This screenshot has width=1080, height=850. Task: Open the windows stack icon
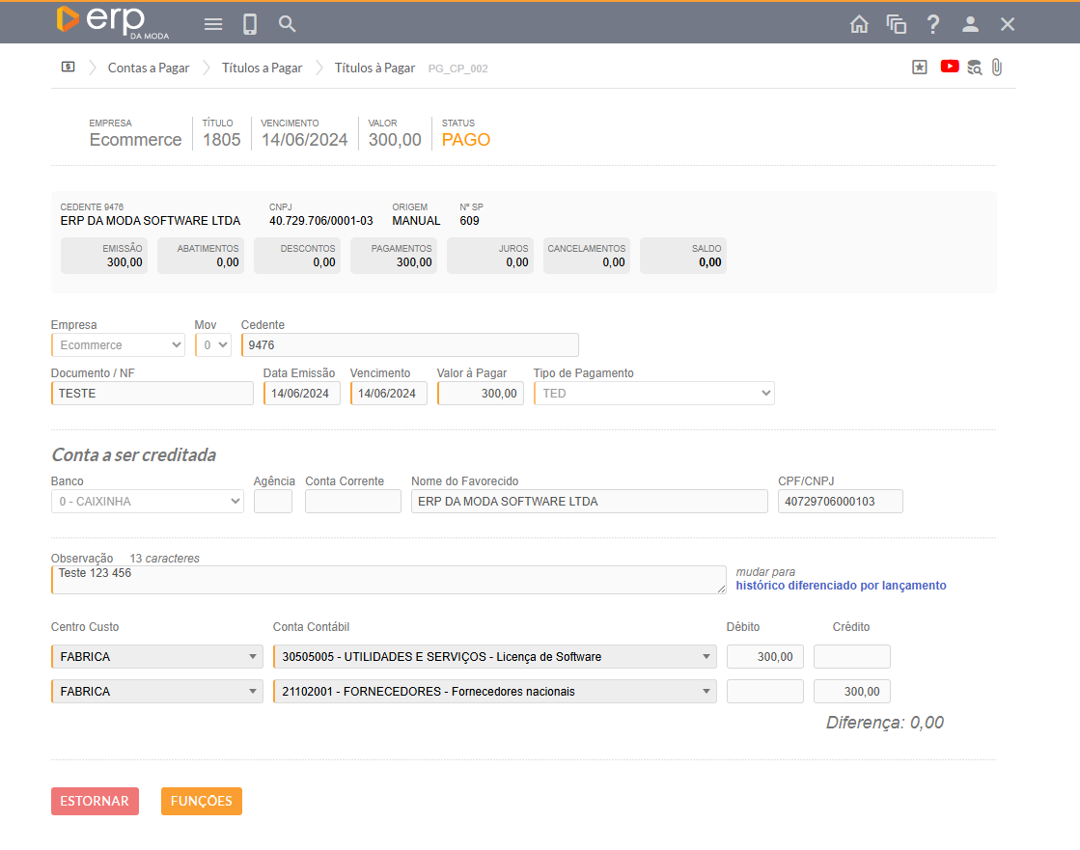coord(896,24)
